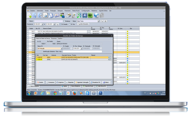Click the Salvar button in the dialog
This screenshot has width=191, height=117.
pos(106,82)
